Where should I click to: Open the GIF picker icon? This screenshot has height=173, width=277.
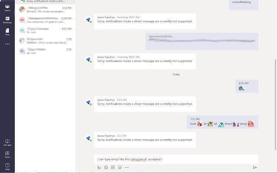(x=113, y=167)
